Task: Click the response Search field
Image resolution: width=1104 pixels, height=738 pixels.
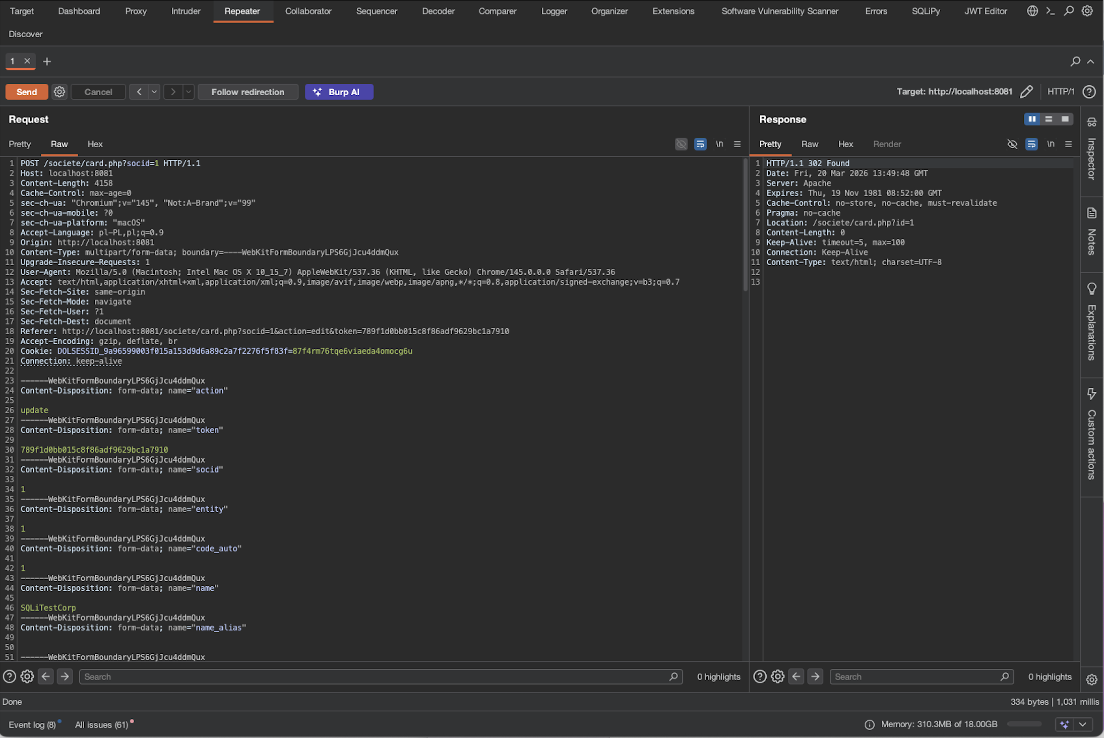Action: click(922, 676)
